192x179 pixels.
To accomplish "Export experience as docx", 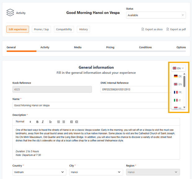I will tap(152, 29).
